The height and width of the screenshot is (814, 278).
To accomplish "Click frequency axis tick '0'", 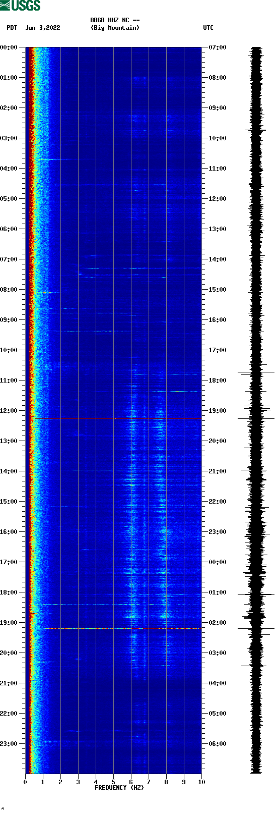I will coord(25,782).
